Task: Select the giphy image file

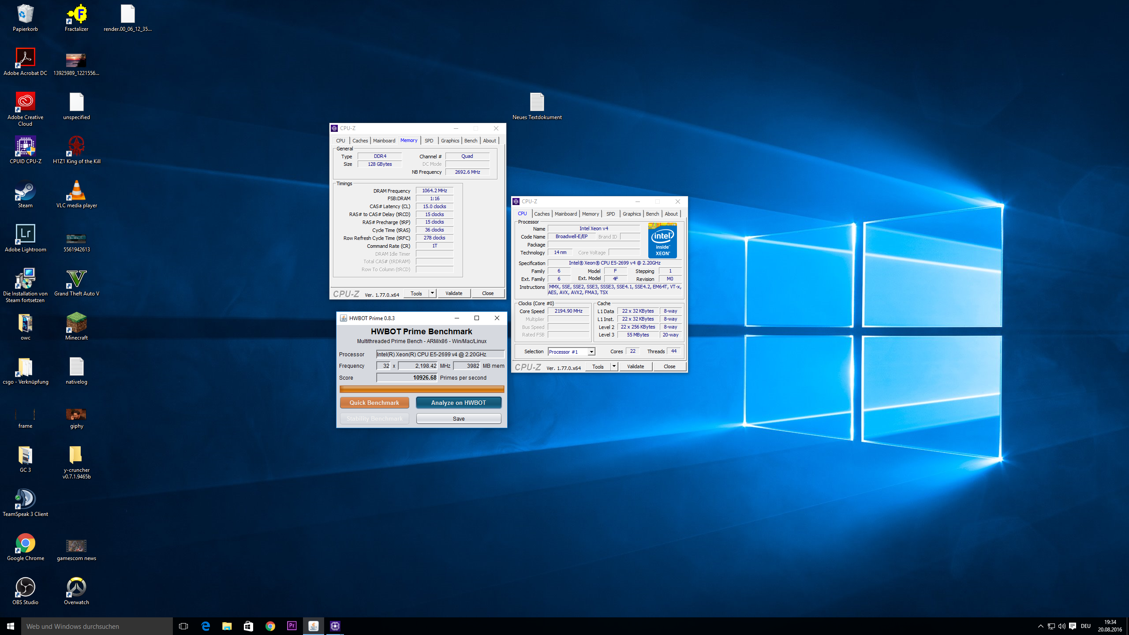Action: point(76,418)
